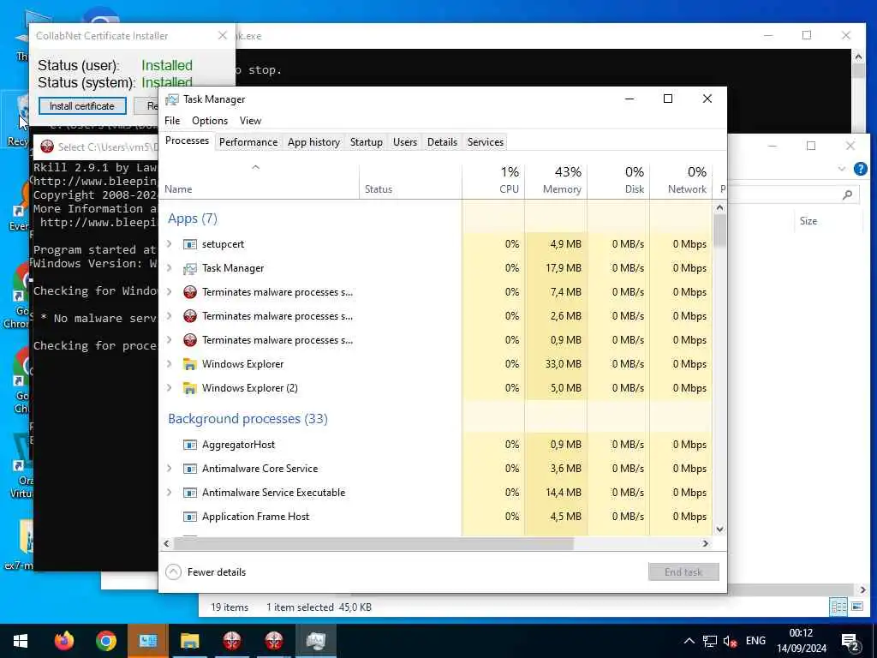The width and height of the screenshot is (877, 658).
Task: Show hidden system tray icons
Action: tap(689, 641)
